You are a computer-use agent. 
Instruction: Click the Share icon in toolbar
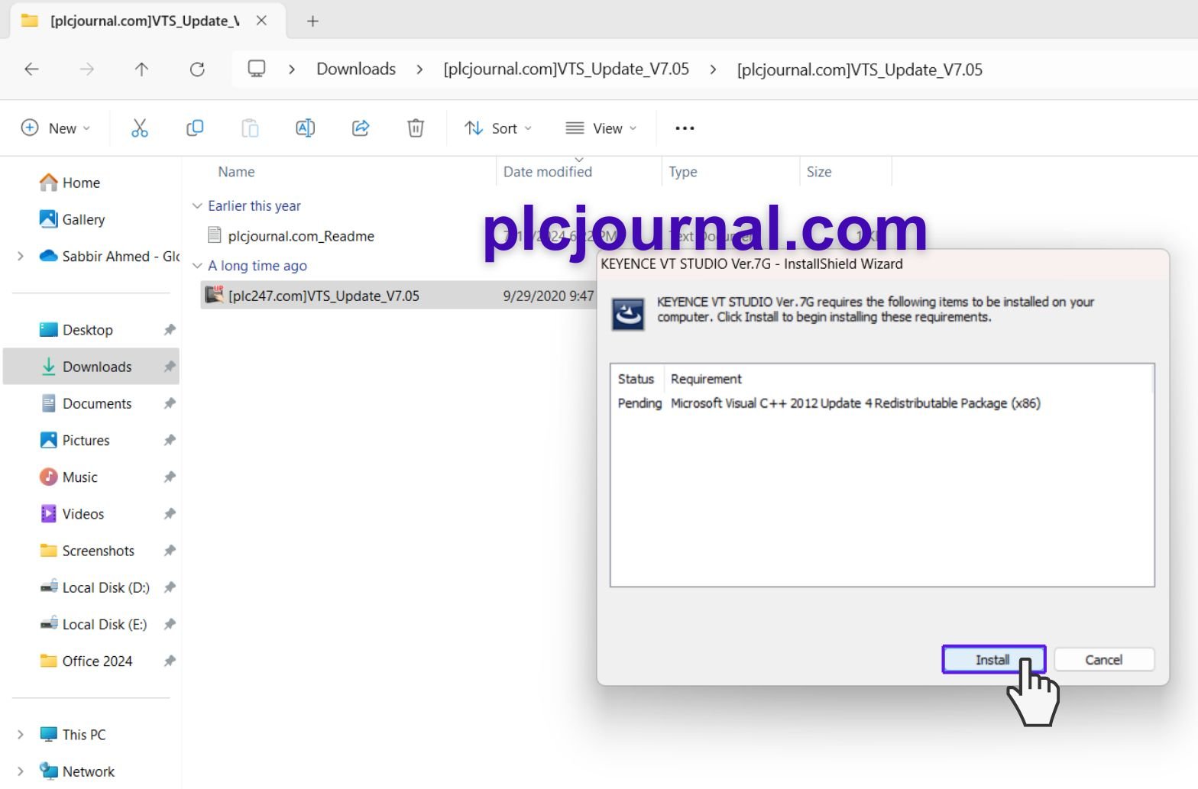coord(361,128)
